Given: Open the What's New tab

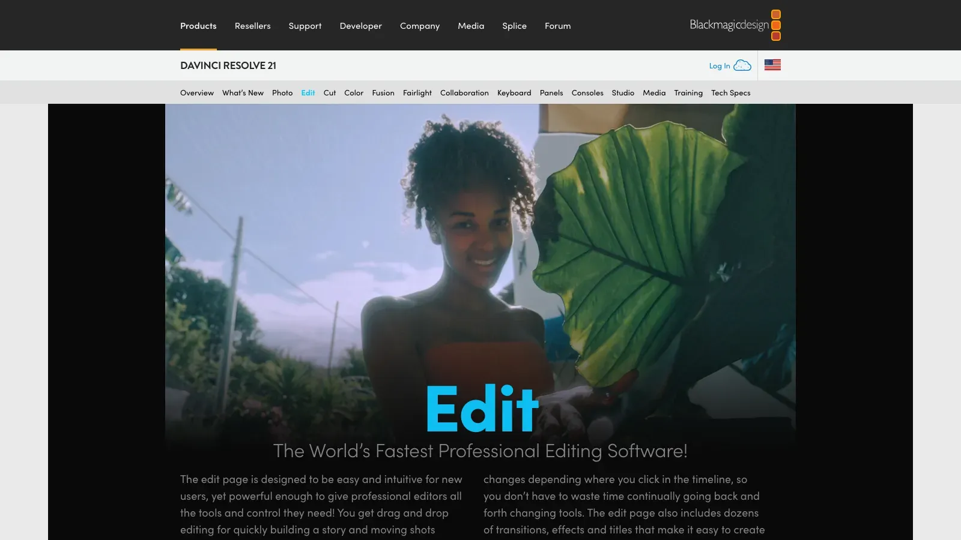Looking at the screenshot, I should [243, 93].
